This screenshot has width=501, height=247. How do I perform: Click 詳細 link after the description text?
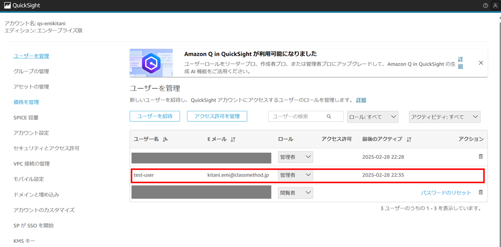click(361, 100)
